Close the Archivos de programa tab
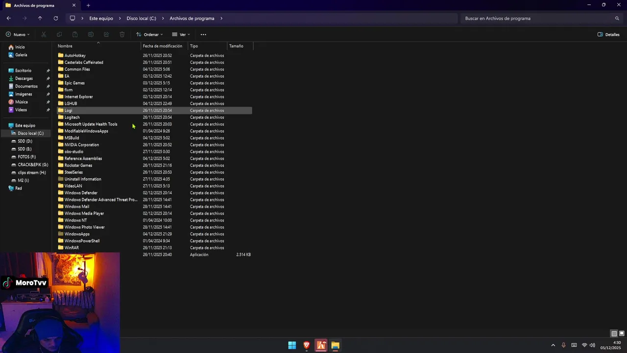627x353 pixels. (74, 5)
